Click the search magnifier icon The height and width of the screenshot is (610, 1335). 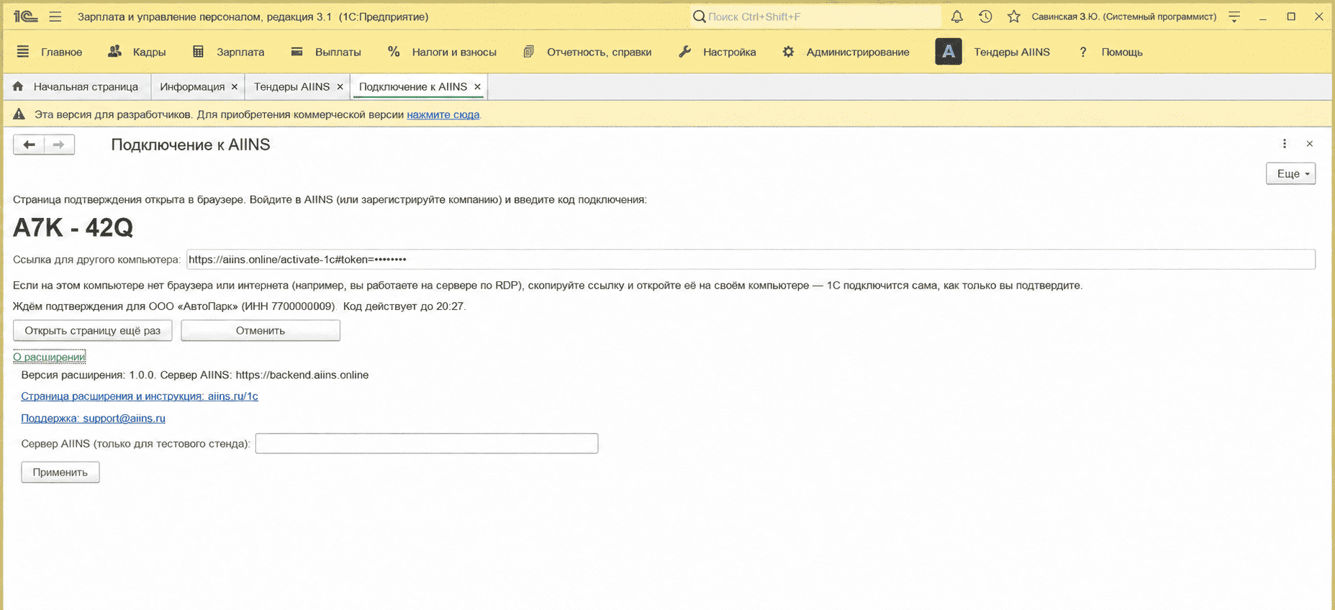point(699,16)
